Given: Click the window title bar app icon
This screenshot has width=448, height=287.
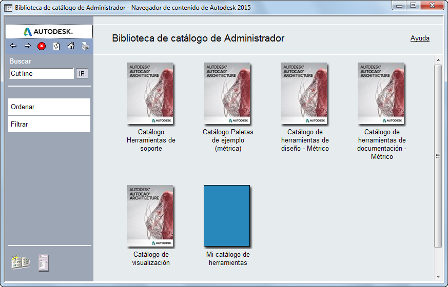Looking at the screenshot, I should click(8, 8).
